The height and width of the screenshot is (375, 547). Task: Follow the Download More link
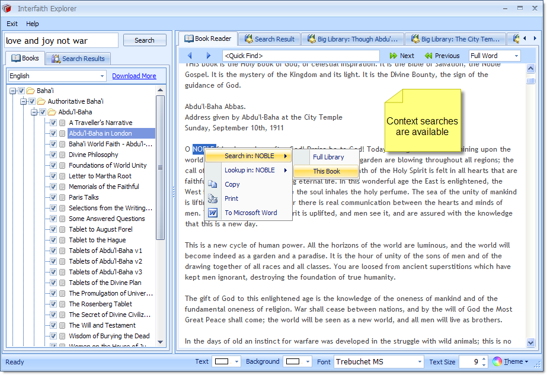[134, 76]
